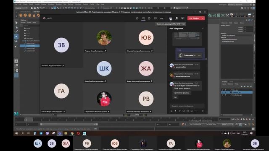Click the Maya Lasso tool icon
This screenshot has height=151, width=269.
click(x=16, y=27)
